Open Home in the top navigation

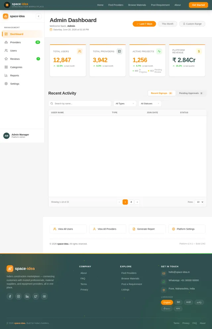click(x=100, y=5)
